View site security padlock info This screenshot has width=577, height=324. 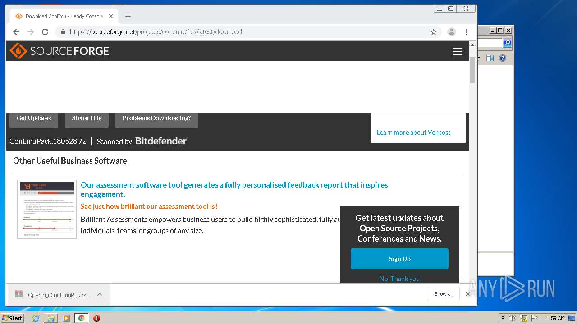click(63, 32)
